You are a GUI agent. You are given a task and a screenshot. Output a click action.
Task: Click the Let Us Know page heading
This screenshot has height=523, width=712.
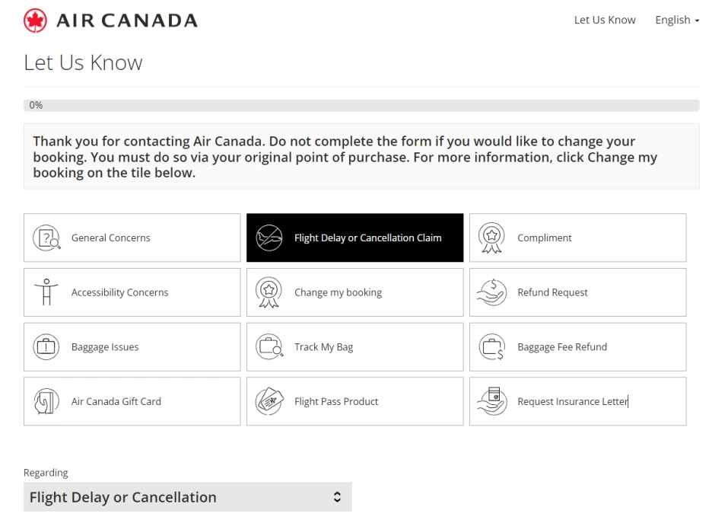click(83, 62)
